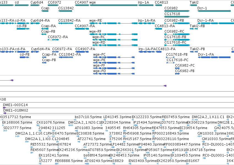Screen dimensions: 234x165
Task: Select transcript wge-RE
Action: (x=113, y=23)
